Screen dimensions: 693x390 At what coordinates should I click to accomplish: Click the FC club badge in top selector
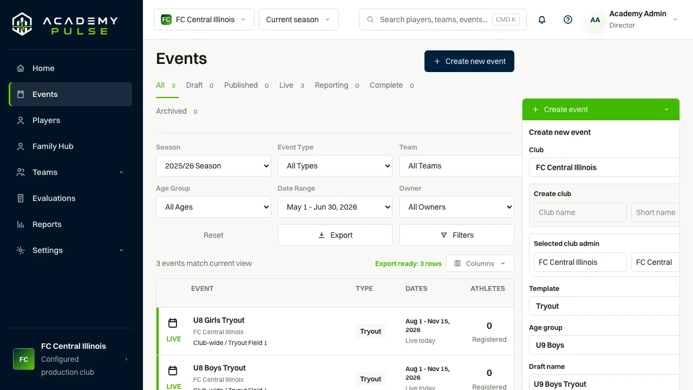166,19
